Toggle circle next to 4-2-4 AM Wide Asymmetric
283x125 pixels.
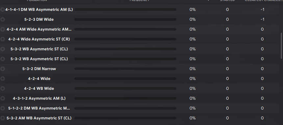click(2, 29)
